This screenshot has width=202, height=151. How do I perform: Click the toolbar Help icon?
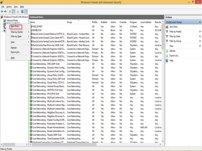click(x=22, y=11)
